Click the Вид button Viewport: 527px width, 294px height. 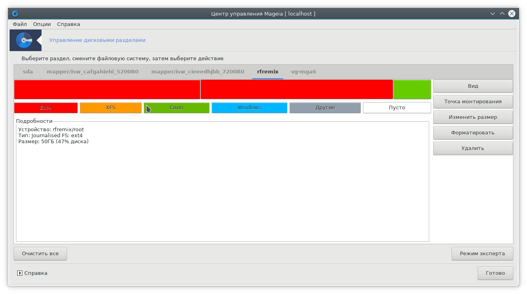tap(473, 86)
